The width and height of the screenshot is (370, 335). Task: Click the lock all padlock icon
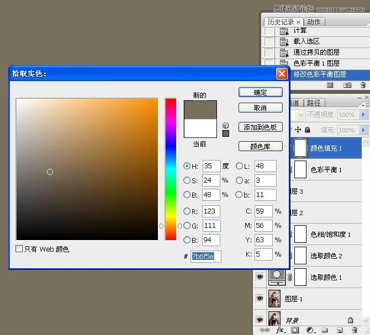307,130
